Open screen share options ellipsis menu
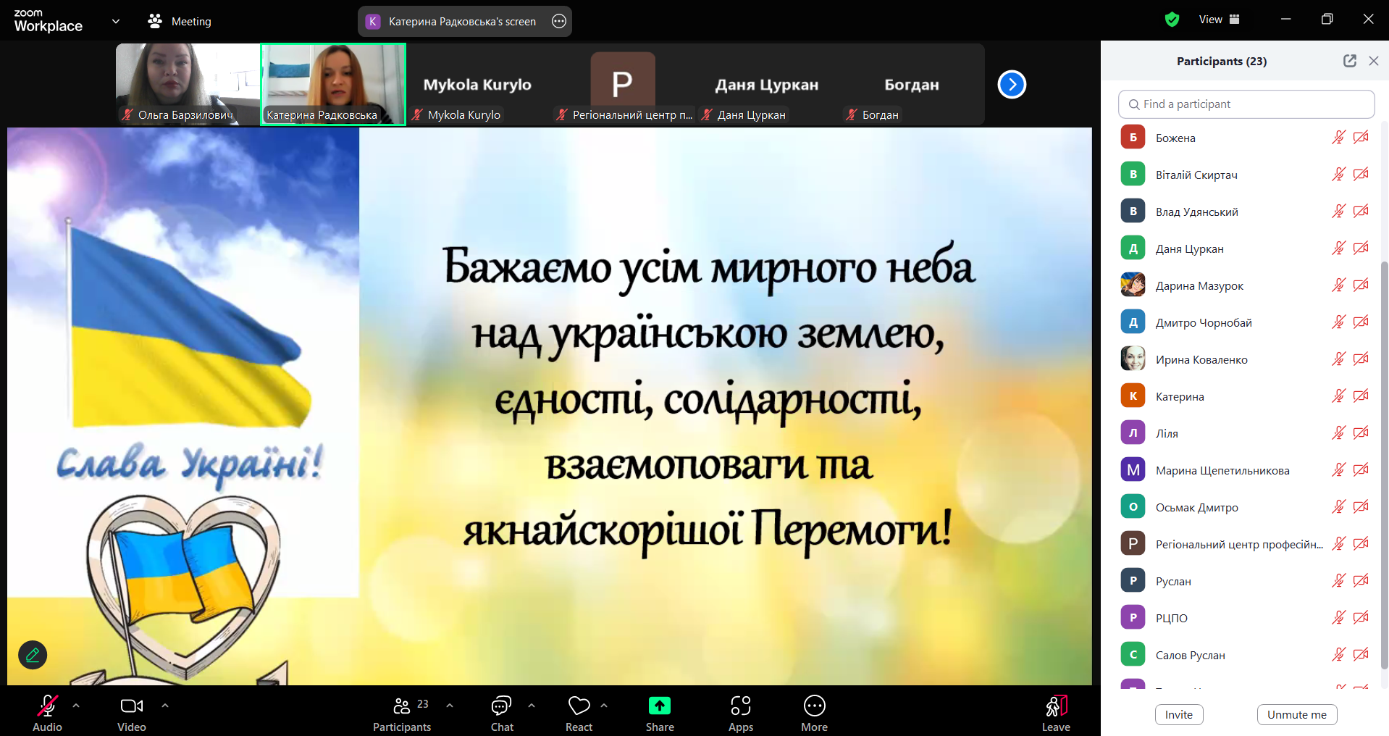 click(559, 21)
